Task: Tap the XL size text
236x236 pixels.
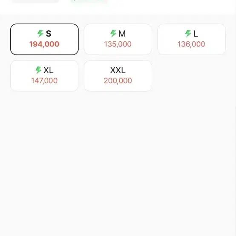Action: (x=49, y=70)
